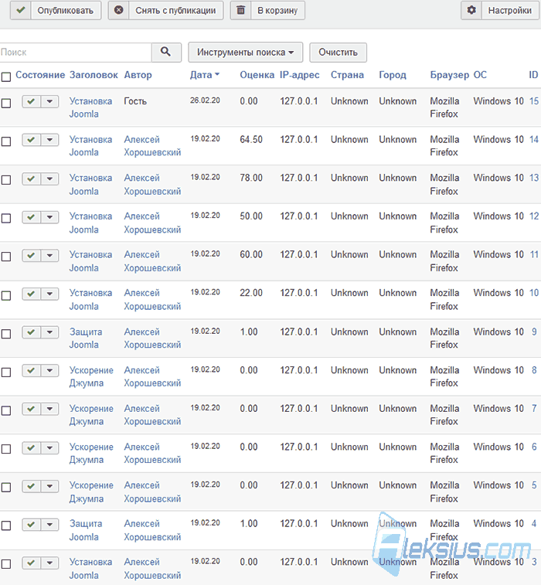541x585 pixels.
Task: Click rating value 78.00
Action: tap(251, 178)
